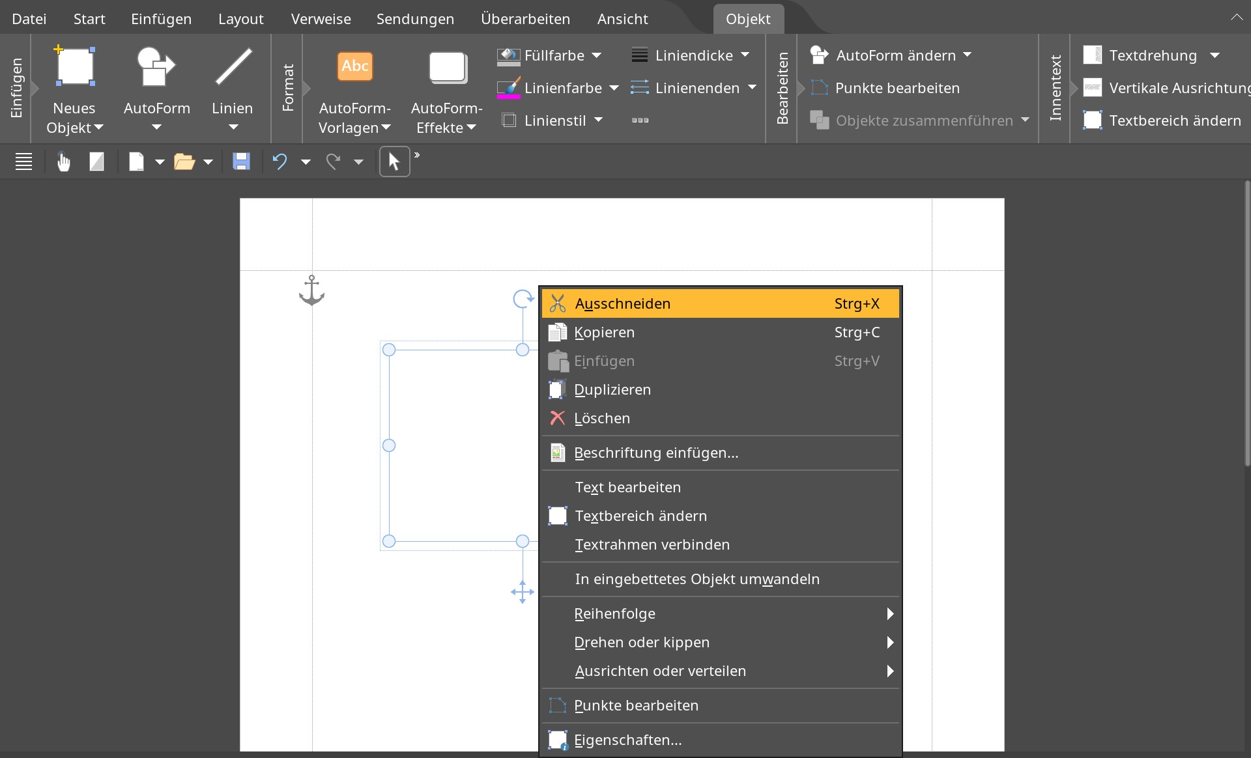Expand the Liniendicke dropdown arrow
This screenshot has height=758, width=1251.
[745, 55]
